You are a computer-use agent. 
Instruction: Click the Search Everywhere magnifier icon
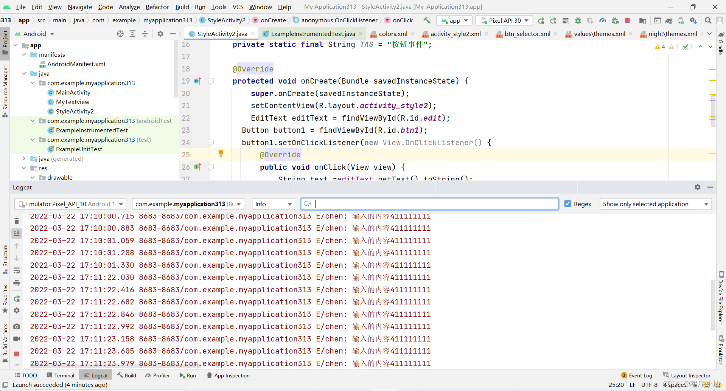[708, 20]
